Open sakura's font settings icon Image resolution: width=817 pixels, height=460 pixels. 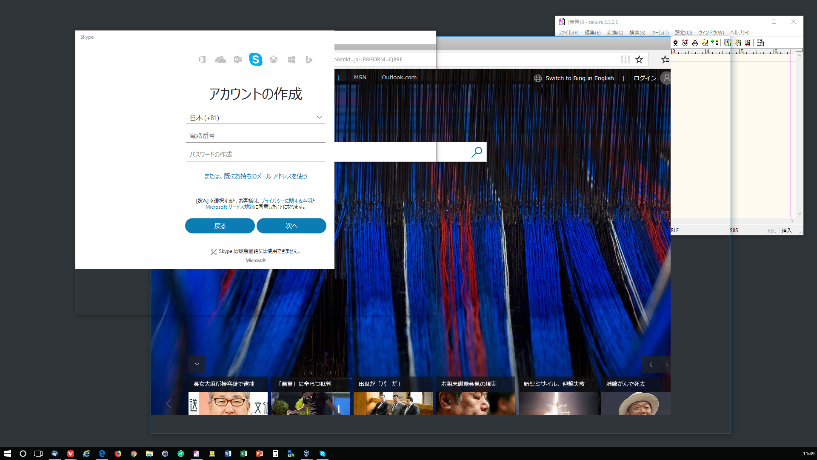(x=748, y=43)
